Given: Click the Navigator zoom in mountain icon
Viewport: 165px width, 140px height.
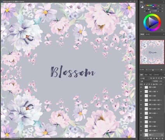Looking at the screenshot, I should point(161,70).
